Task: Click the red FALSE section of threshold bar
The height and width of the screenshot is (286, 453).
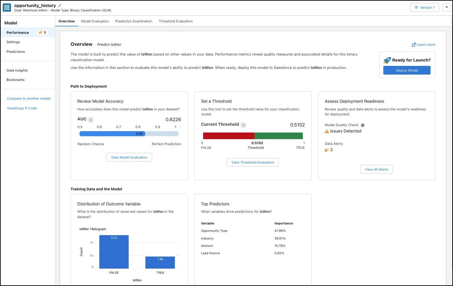Action: point(229,136)
